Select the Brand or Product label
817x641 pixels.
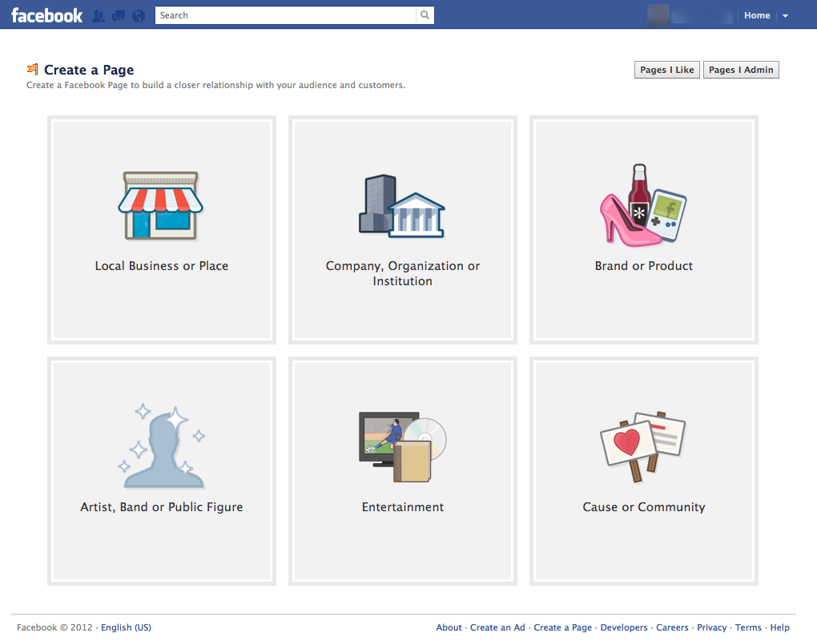644,266
